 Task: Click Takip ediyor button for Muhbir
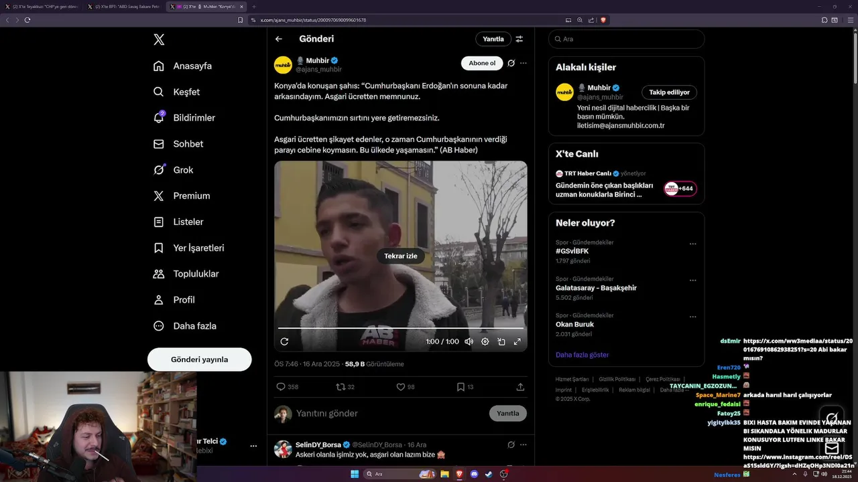pos(670,92)
